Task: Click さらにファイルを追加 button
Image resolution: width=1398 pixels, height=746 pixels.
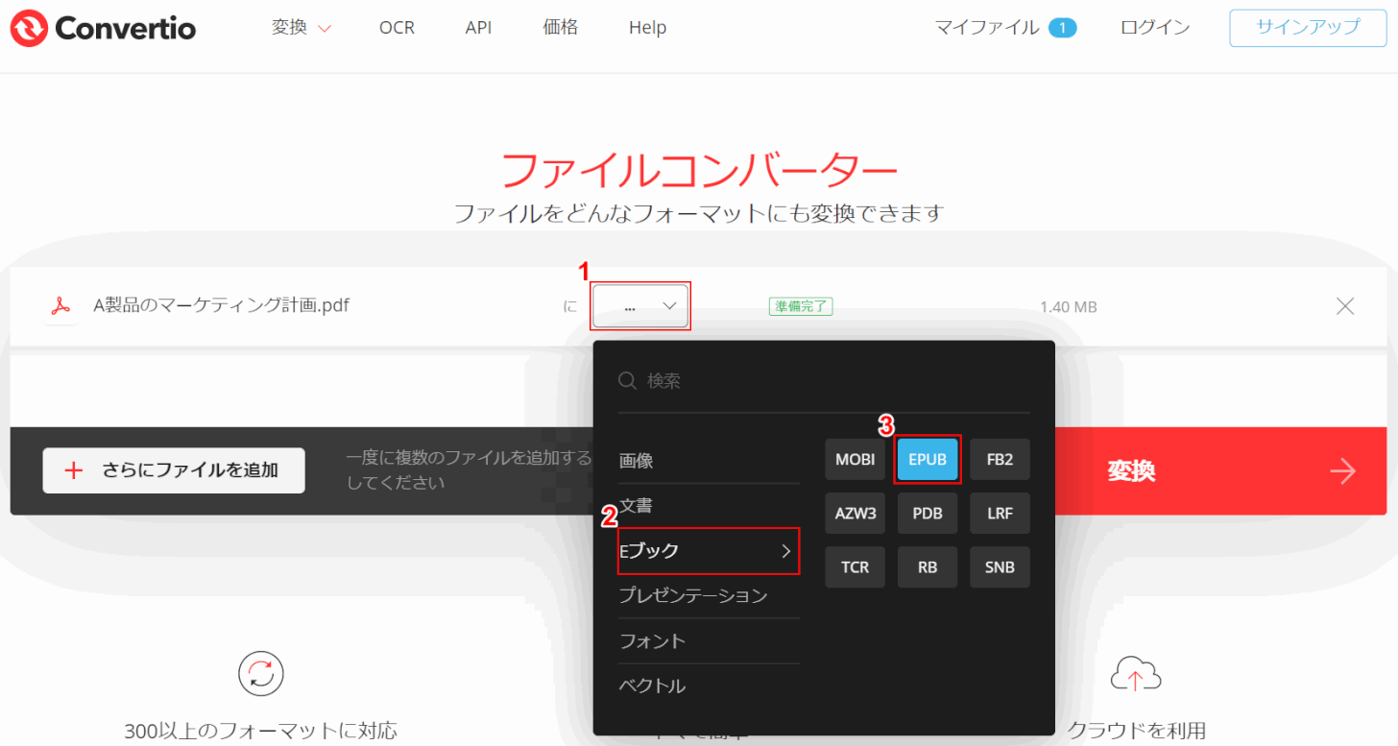Action: tap(174, 470)
